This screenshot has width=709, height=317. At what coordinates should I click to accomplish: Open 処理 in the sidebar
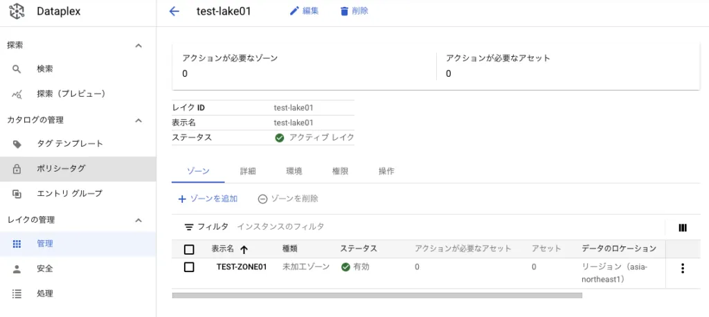click(x=78, y=293)
